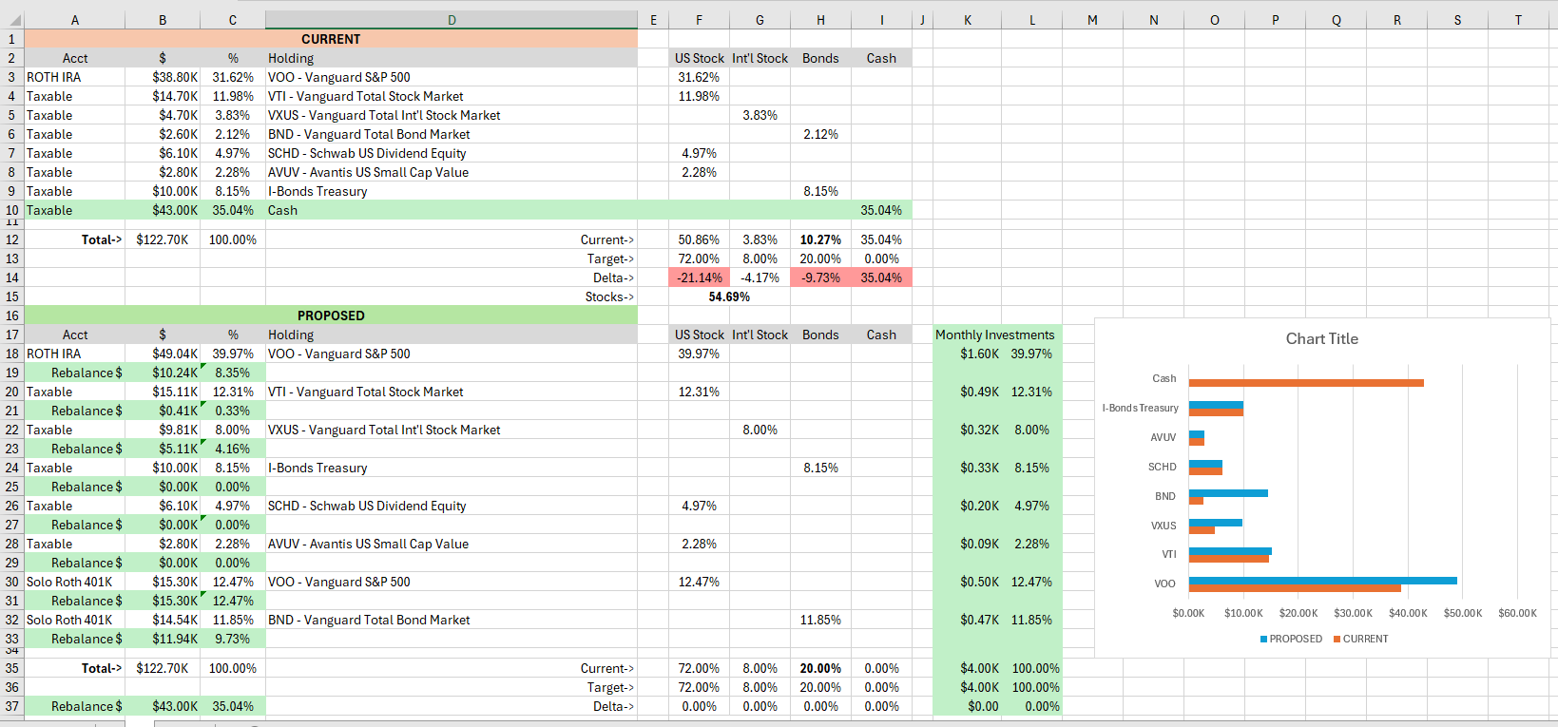The image size is (1558, 727).
Task: Click CURRENT entry in chart legend
Action: point(1360,639)
